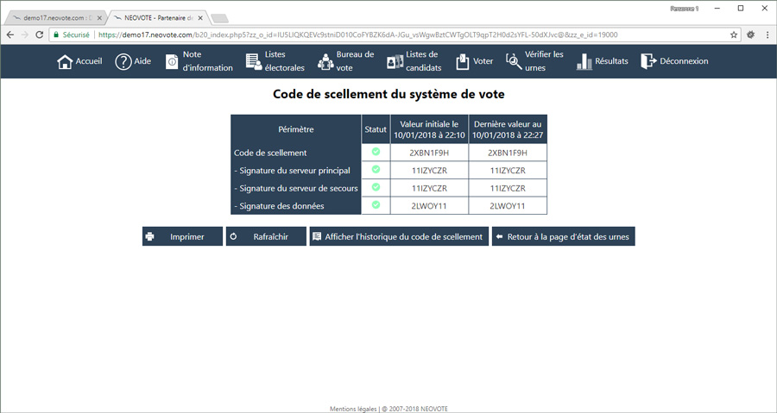777x413 pixels.
Task: Click the Note d'information document icon
Action: click(172, 62)
